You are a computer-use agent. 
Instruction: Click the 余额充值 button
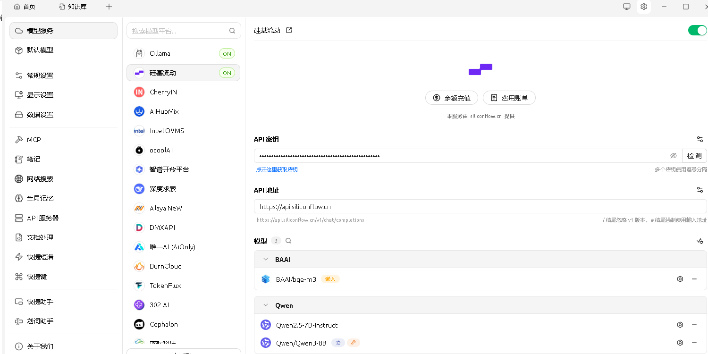452,98
